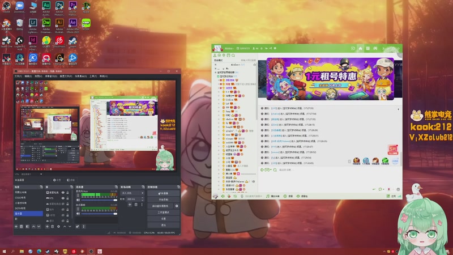Click the search icon in chat window sidebar

click(233, 55)
